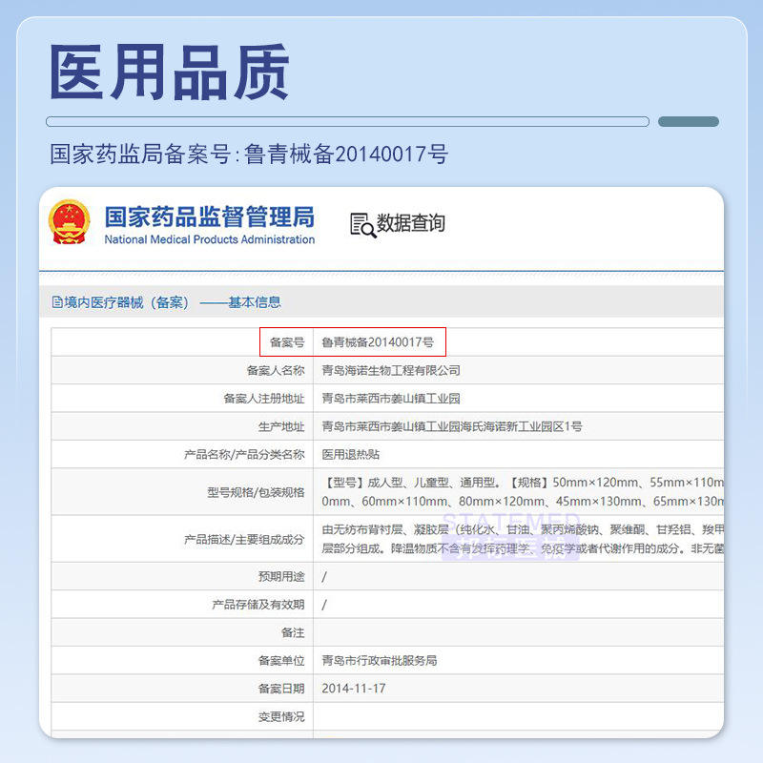Click the data query magnifier icon

pyautogui.click(x=361, y=225)
